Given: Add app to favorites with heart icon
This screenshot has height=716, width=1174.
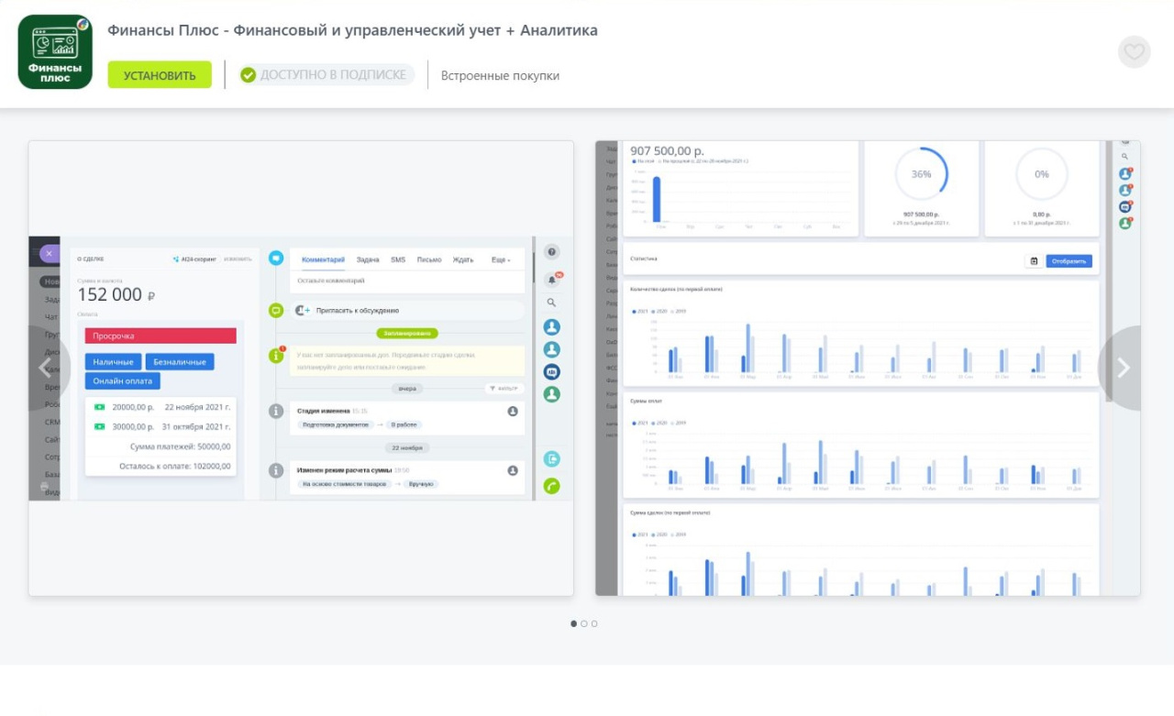Looking at the screenshot, I should (x=1134, y=52).
